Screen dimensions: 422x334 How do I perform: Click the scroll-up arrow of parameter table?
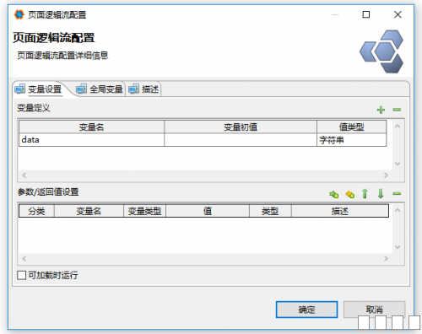pyautogui.click(x=398, y=210)
